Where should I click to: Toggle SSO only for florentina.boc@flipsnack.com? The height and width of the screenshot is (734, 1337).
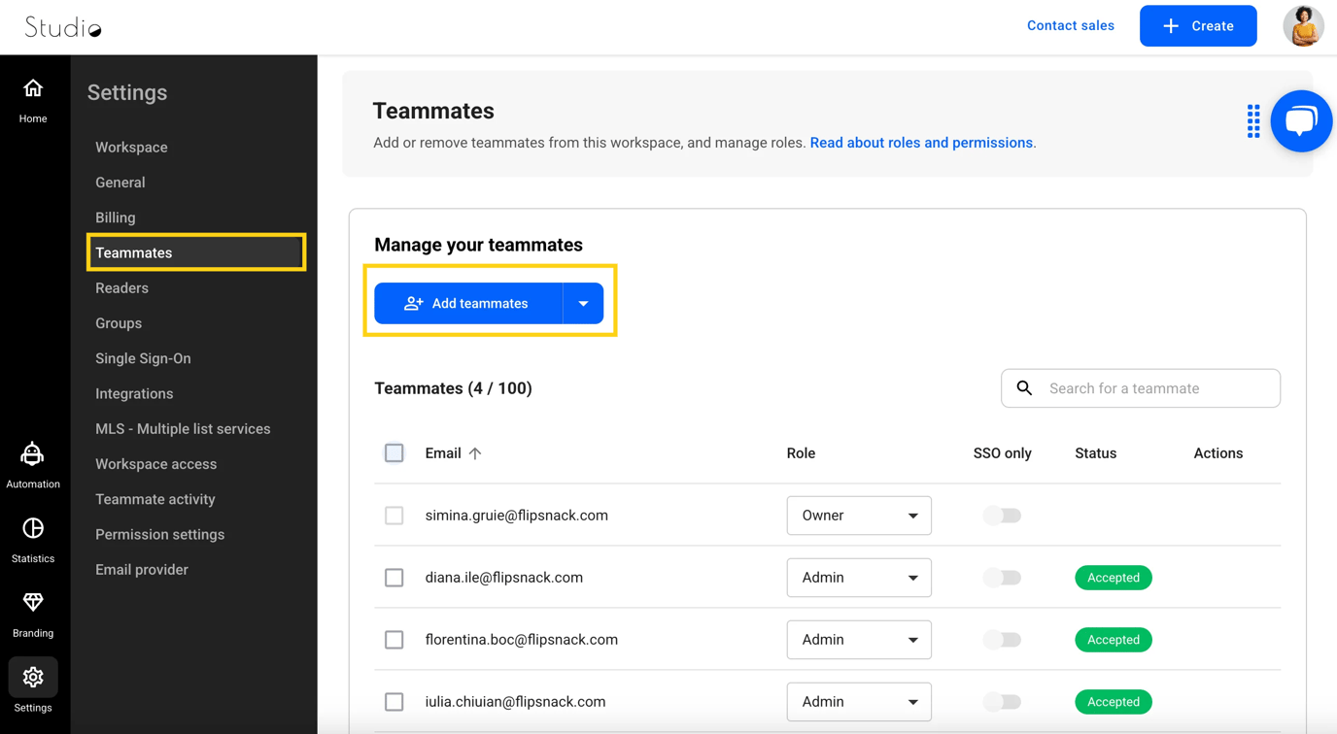[1002, 640]
